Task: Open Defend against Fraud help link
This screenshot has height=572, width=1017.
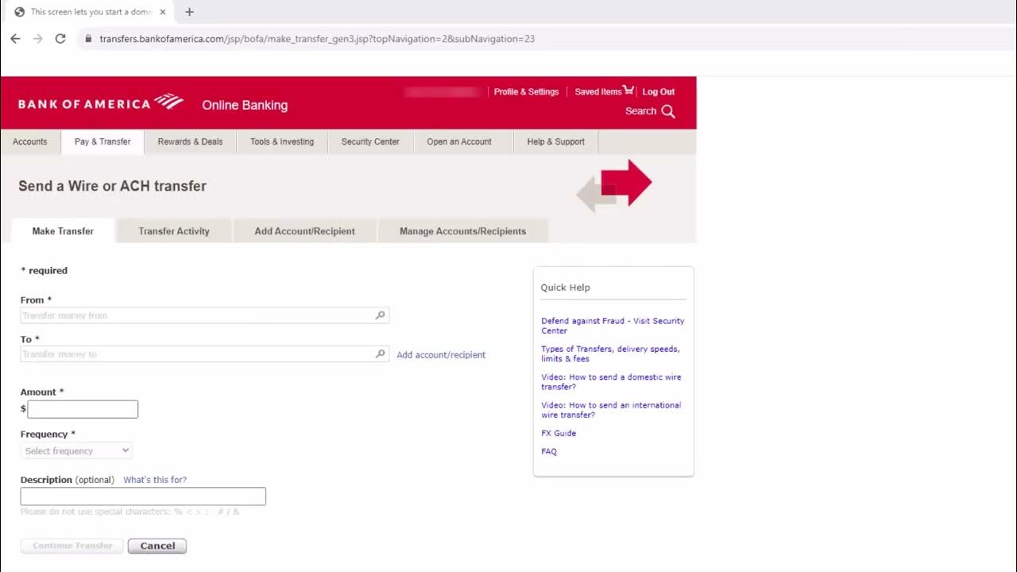Action: 613,326
